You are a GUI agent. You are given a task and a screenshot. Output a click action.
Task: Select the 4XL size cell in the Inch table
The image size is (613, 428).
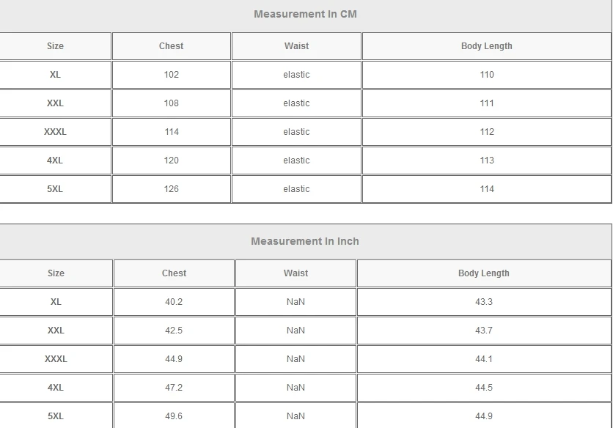56,388
